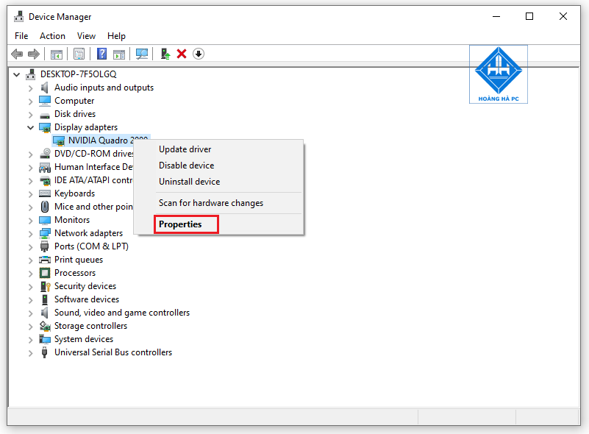Click the show console tree toolbar icon

point(57,53)
